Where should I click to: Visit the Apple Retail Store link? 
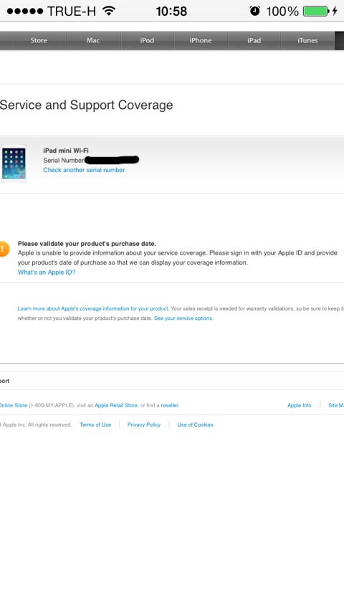pos(116,405)
